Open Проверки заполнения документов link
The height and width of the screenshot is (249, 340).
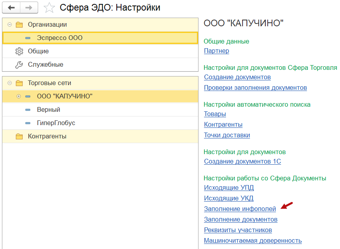[x=255, y=88]
